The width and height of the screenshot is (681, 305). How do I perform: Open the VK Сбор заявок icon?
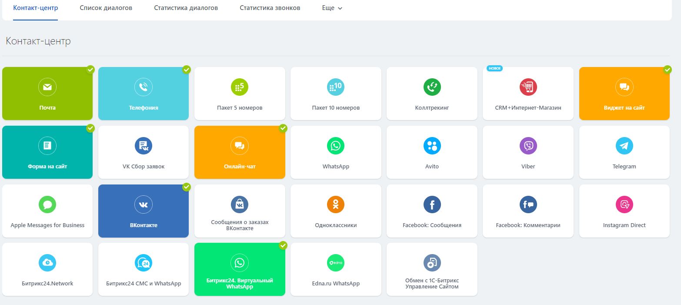coord(144,146)
